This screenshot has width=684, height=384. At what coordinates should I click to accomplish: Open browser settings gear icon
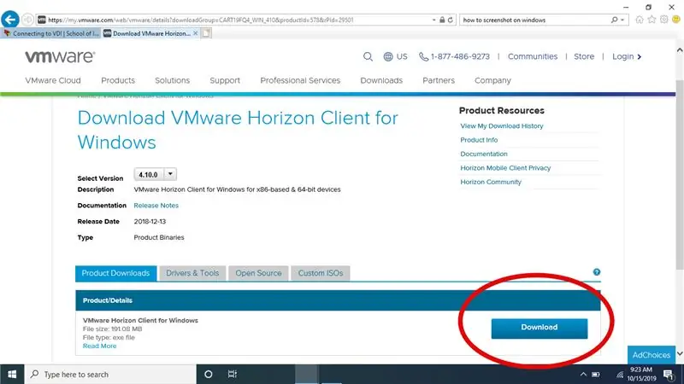click(x=664, y=20)
